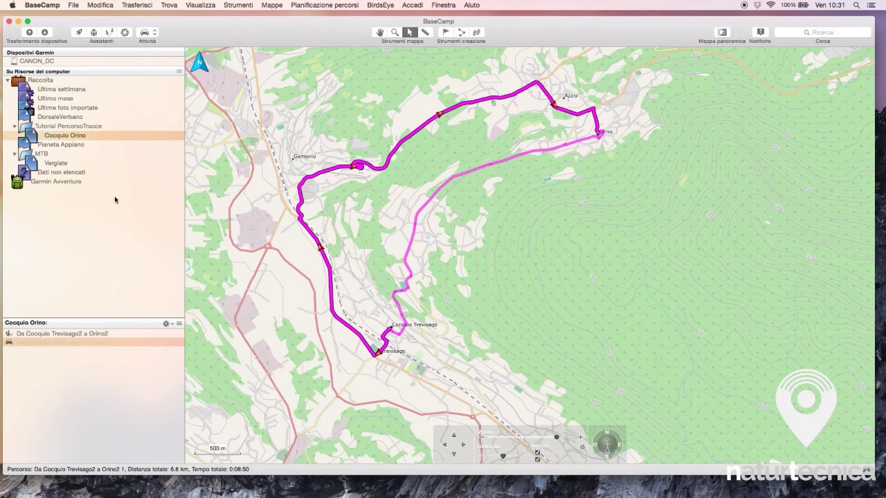Click the Ricerca search field
886x498 pixels.
tap(822, 32)
